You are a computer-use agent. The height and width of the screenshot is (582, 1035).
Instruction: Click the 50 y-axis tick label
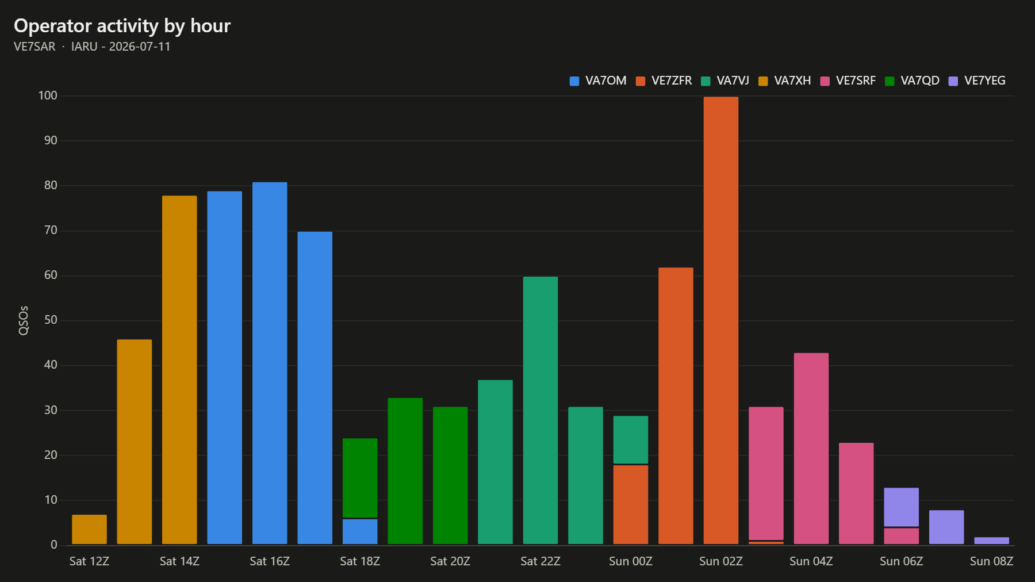(x=51, y=320)
